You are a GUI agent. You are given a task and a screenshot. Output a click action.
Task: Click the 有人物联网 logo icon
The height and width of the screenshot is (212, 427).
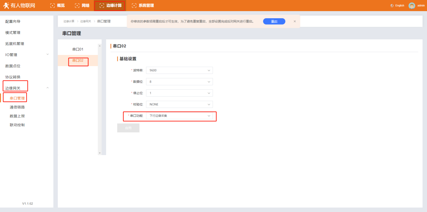point(6,5)
